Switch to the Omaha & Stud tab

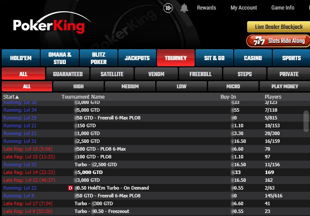59,58
